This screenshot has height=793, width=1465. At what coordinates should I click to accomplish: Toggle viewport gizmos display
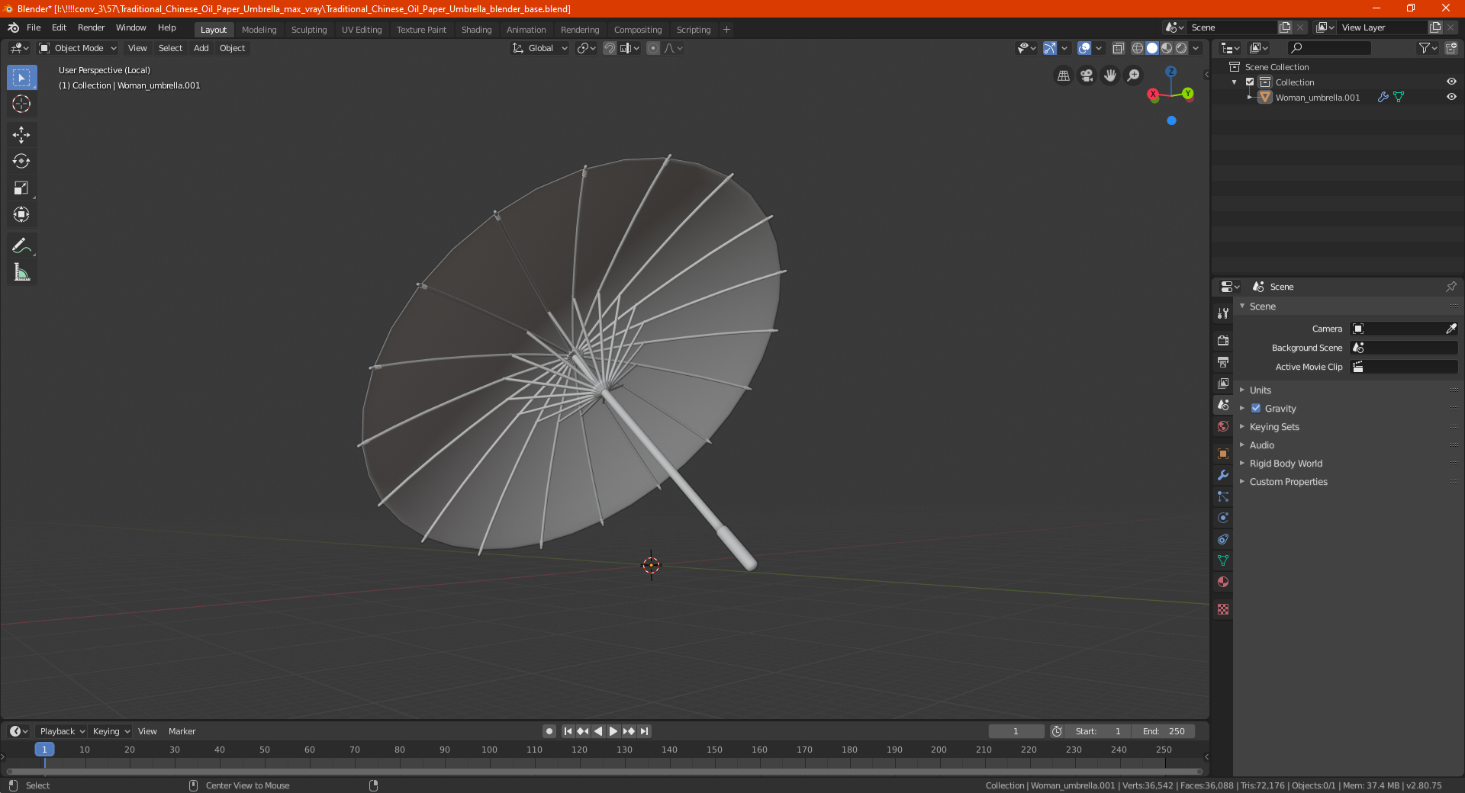coord(1050,48)
